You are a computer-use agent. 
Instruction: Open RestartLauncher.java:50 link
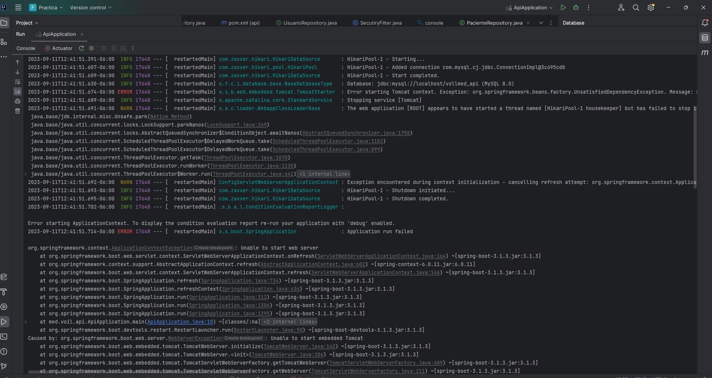(268, 330)
